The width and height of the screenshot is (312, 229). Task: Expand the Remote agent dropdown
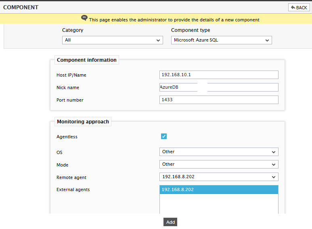pyautogui.click(x=219, y=177)
